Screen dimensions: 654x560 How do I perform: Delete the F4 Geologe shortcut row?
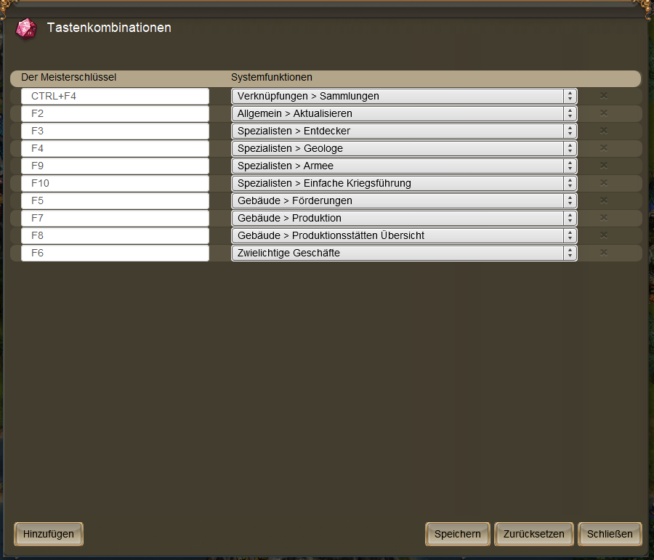603,148
